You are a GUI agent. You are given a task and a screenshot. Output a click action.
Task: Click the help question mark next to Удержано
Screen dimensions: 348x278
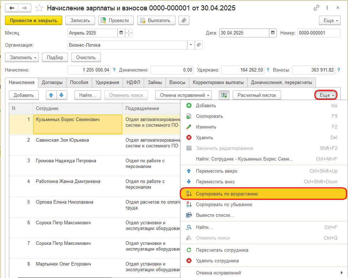(268, 70)
